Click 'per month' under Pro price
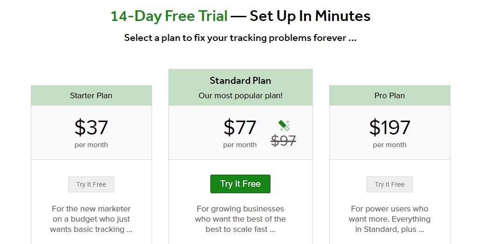The width and height of the screenshot is (485, 244). [x=390, y=145]
